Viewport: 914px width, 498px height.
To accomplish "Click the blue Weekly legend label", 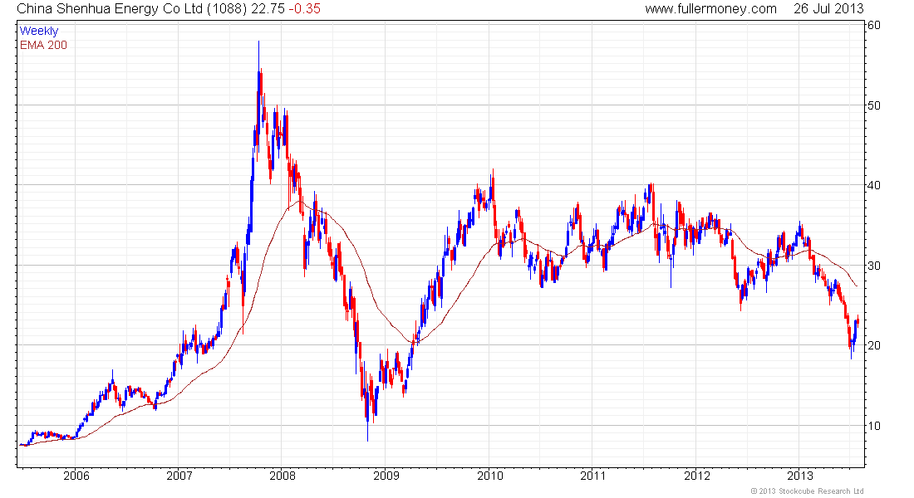I will 39,31.
